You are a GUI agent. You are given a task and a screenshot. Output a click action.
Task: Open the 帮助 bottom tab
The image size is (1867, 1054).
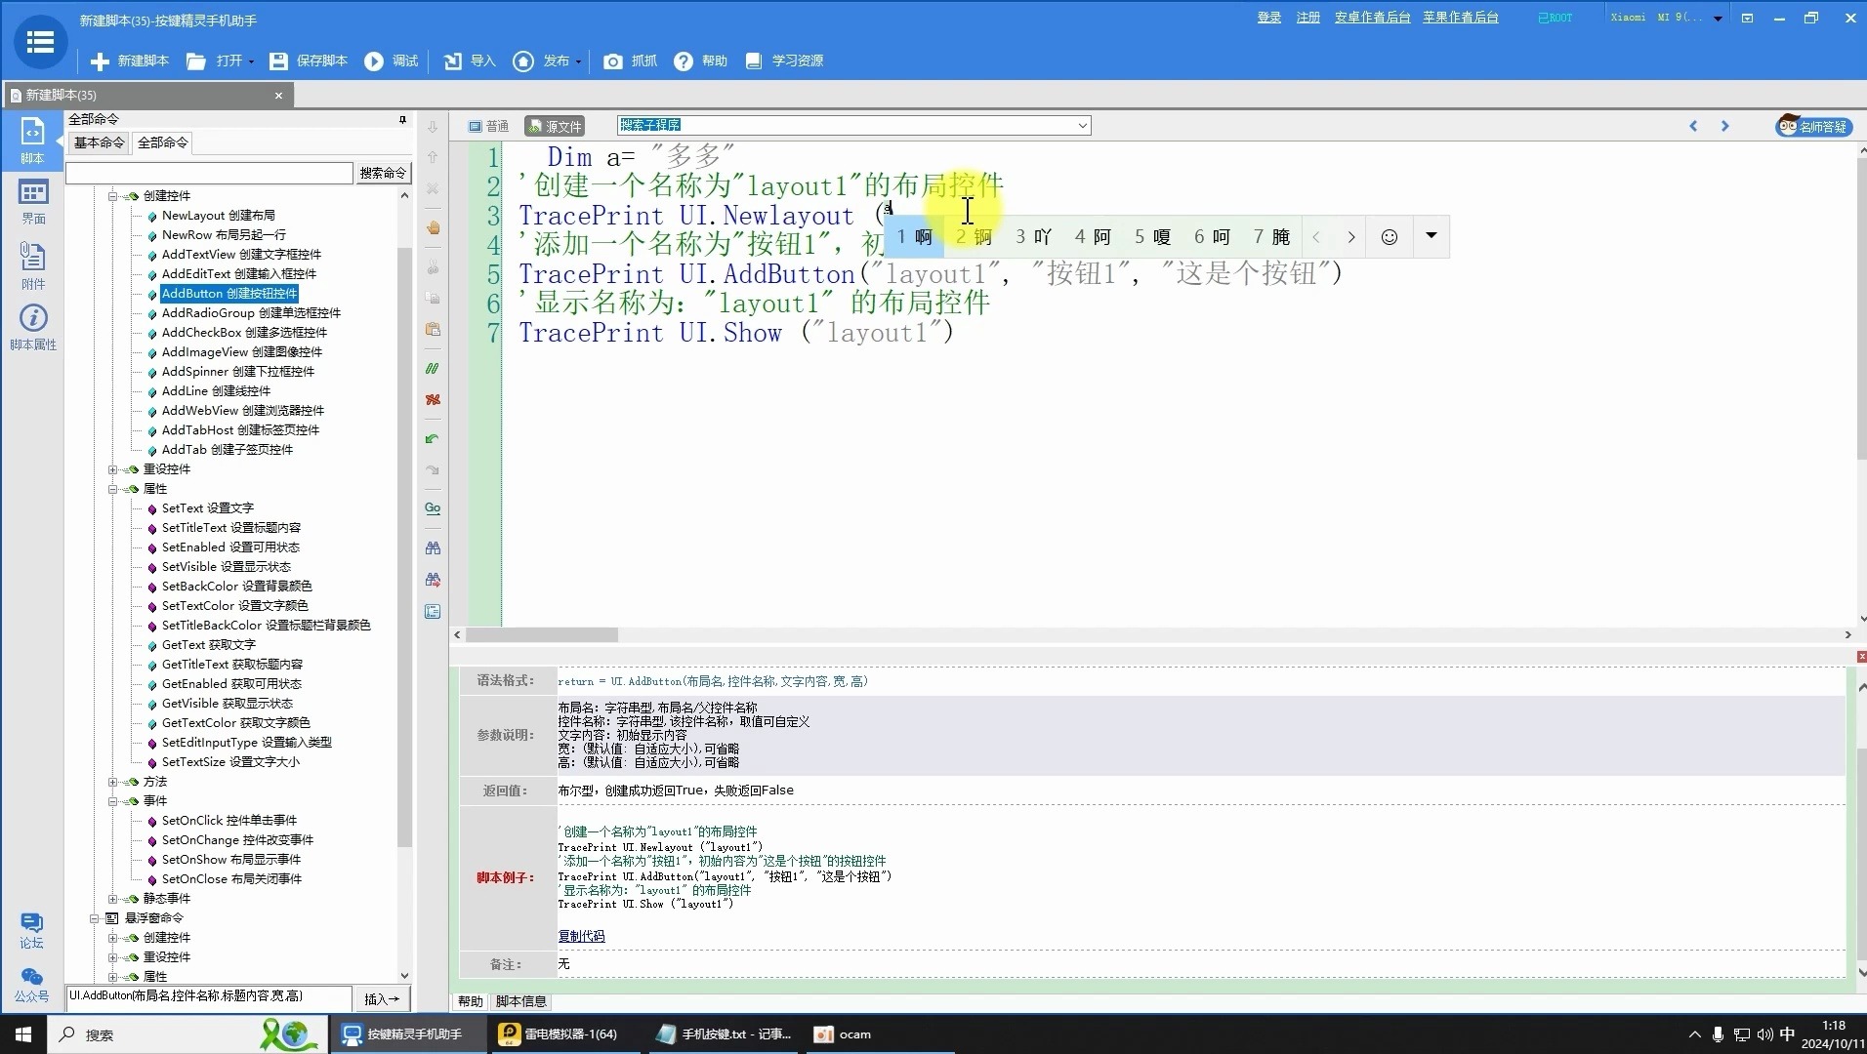470,1001
